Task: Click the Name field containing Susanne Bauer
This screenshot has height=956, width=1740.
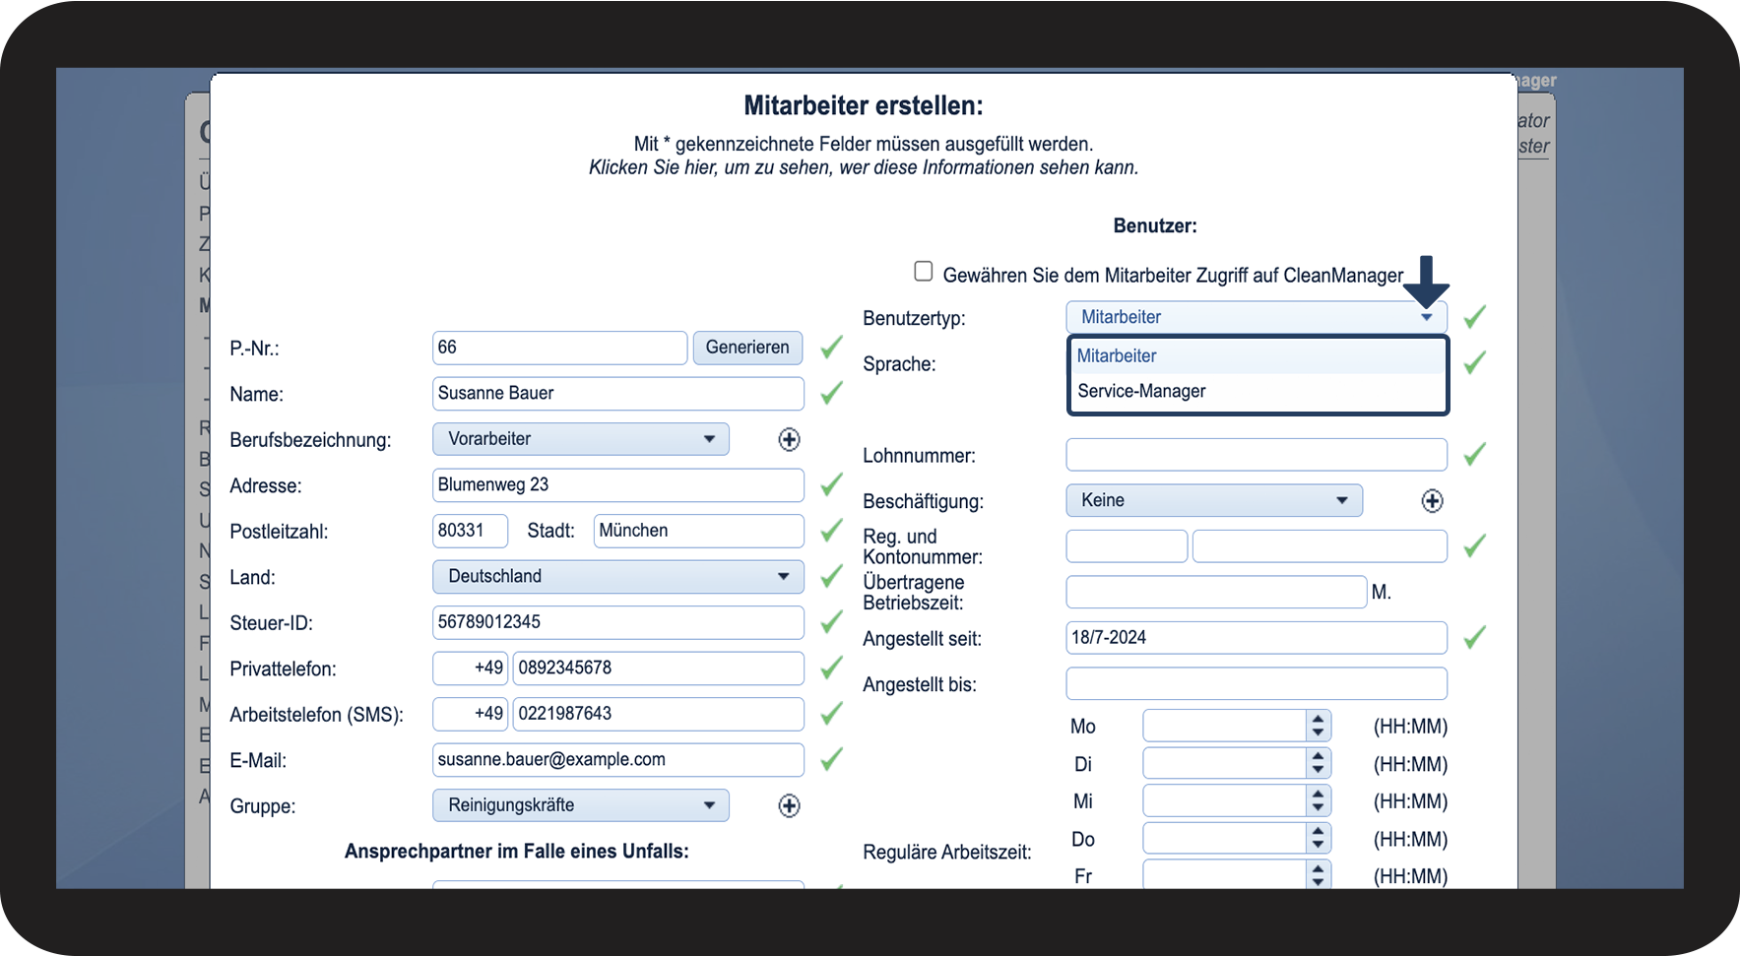Action: [x=617, y=394]
